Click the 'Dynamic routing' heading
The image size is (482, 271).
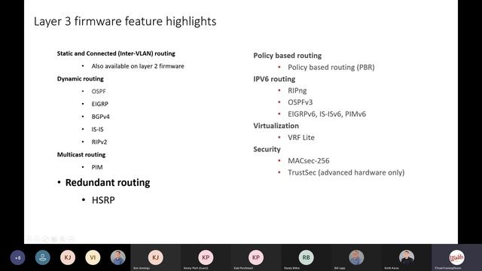pyautogui.click(x=81, y=78)
